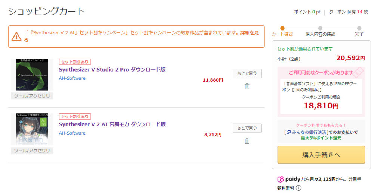Open Synthesizer V Studio 2 Pro product thumbnail

click(x=32, y=75)
